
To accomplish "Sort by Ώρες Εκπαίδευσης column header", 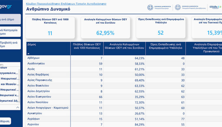I will click(165, 46).
